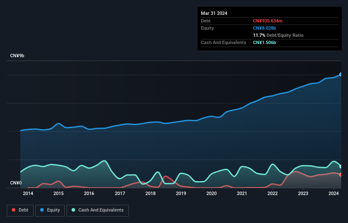Click Cash And Equivalents label in tooltip

[223, 42]
